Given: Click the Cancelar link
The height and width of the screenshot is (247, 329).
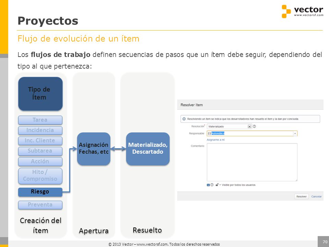Looking at the screenshot, I should (316, 197).
